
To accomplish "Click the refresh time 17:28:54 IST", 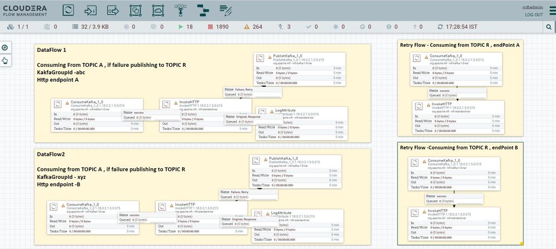I will (x=457, y=27).
